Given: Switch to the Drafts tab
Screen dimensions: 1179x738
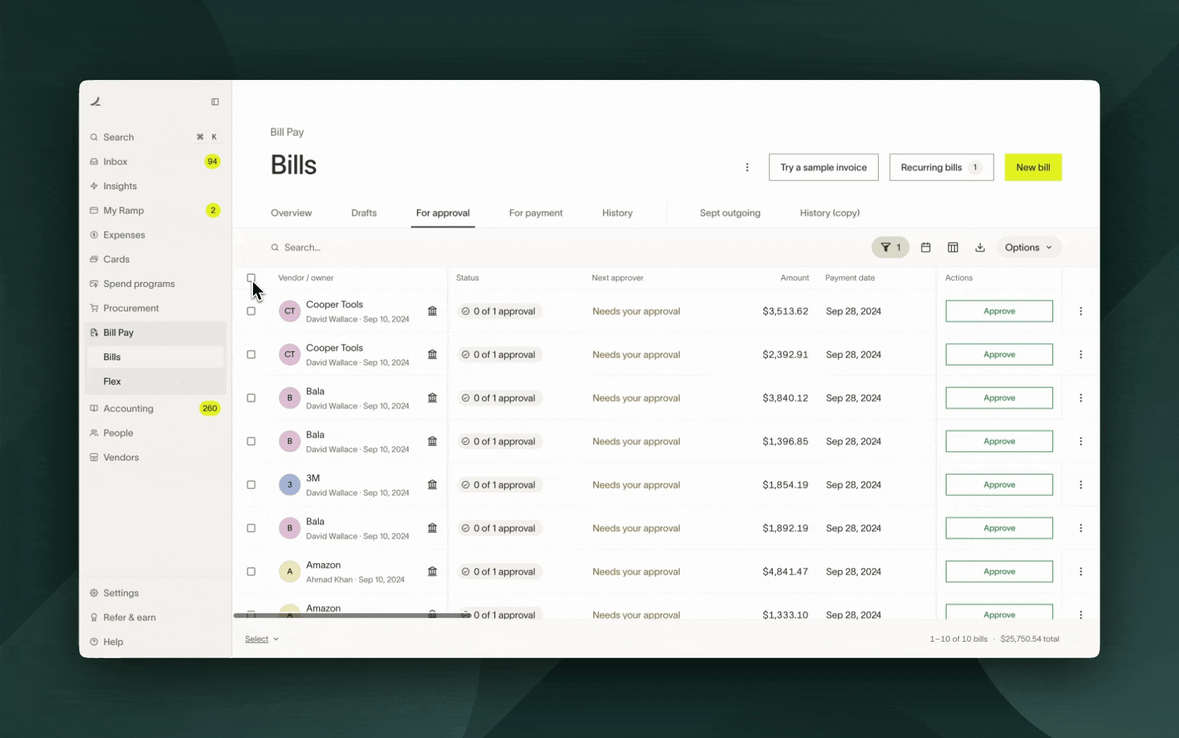Looking at the screenshot, I should pos(364,213).
